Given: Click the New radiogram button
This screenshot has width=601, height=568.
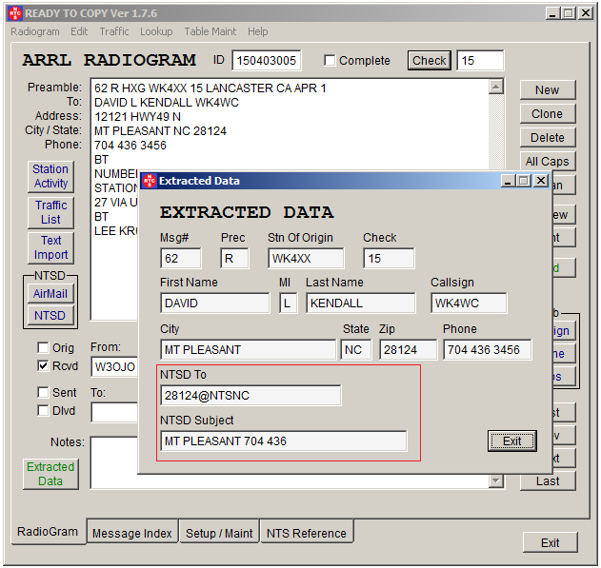Looking at the screenshot, I should [548, 90].
